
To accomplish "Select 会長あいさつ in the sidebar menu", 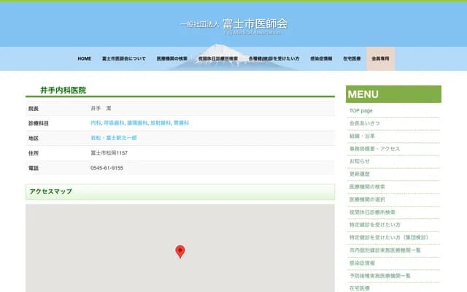I will pos(365,123).
